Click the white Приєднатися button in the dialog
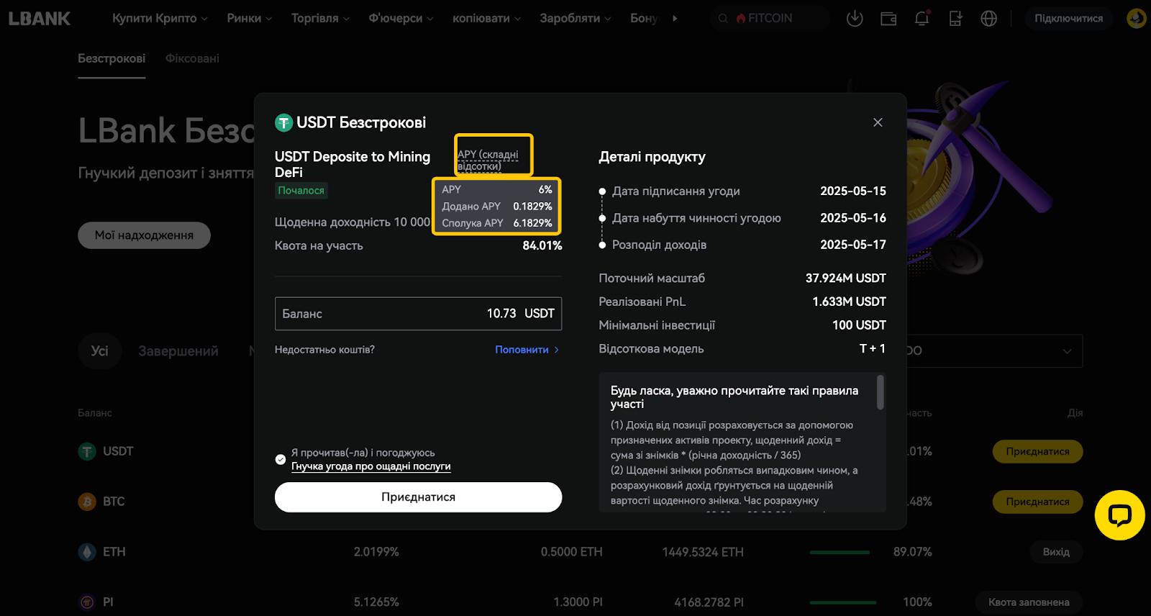Screen dimensions: 1151x616 [418, 497]
